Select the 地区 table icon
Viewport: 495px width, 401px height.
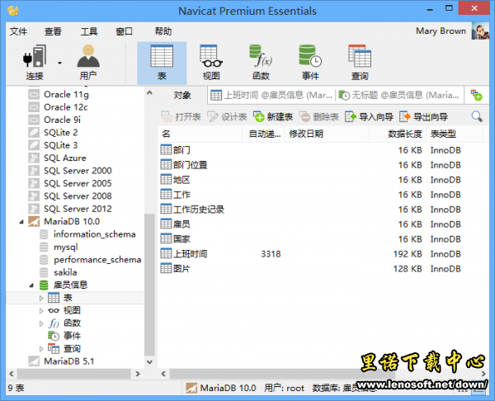tap(166, 179)
